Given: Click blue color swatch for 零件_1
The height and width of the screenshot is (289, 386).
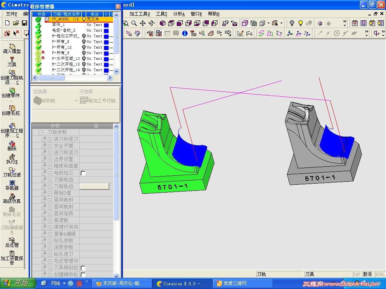Looking at the screenshot, I should point(106,25).
